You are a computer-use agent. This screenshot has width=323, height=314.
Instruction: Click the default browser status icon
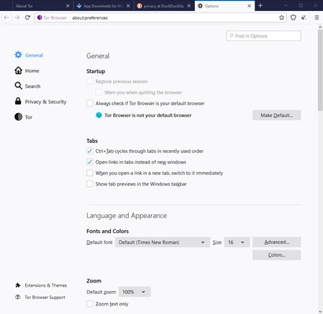pyautogui.click(x=99, y=115)
